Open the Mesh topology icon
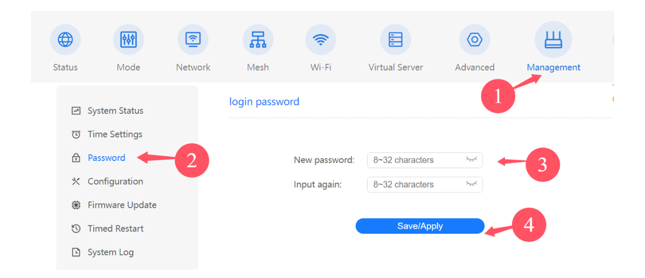The height and width of the screenshot is (278, 645). 258,40
